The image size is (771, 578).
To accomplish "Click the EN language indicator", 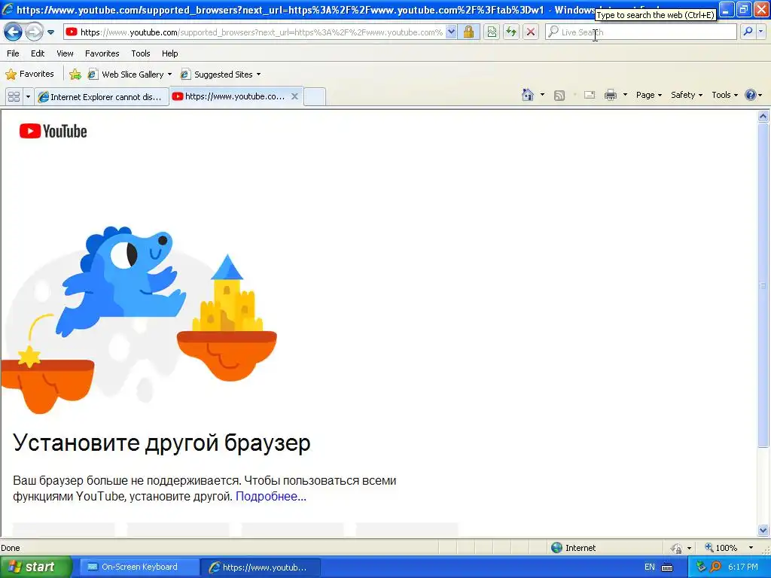I will click(650, 567).
